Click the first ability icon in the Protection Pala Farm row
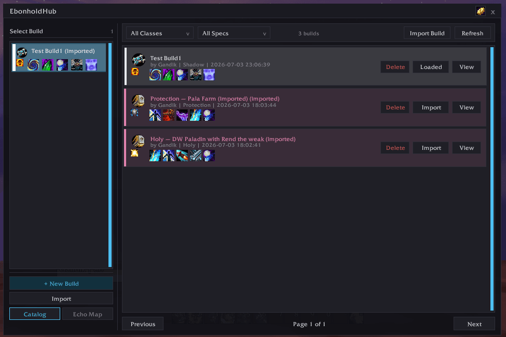The height and width of the screenshot is (337, 506). pos(155,115)
